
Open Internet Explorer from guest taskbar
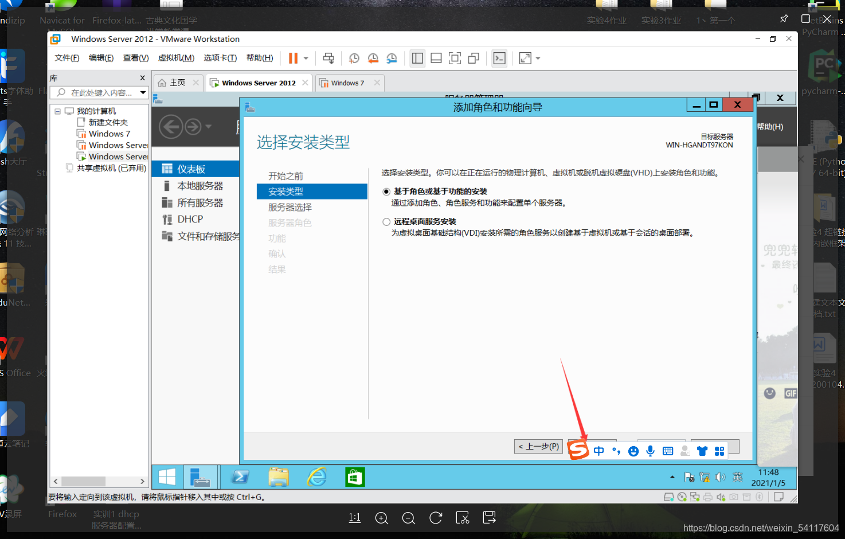pos(317,477)
